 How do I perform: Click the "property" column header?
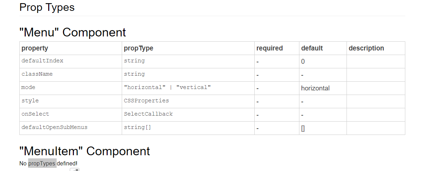click(71, 48)
